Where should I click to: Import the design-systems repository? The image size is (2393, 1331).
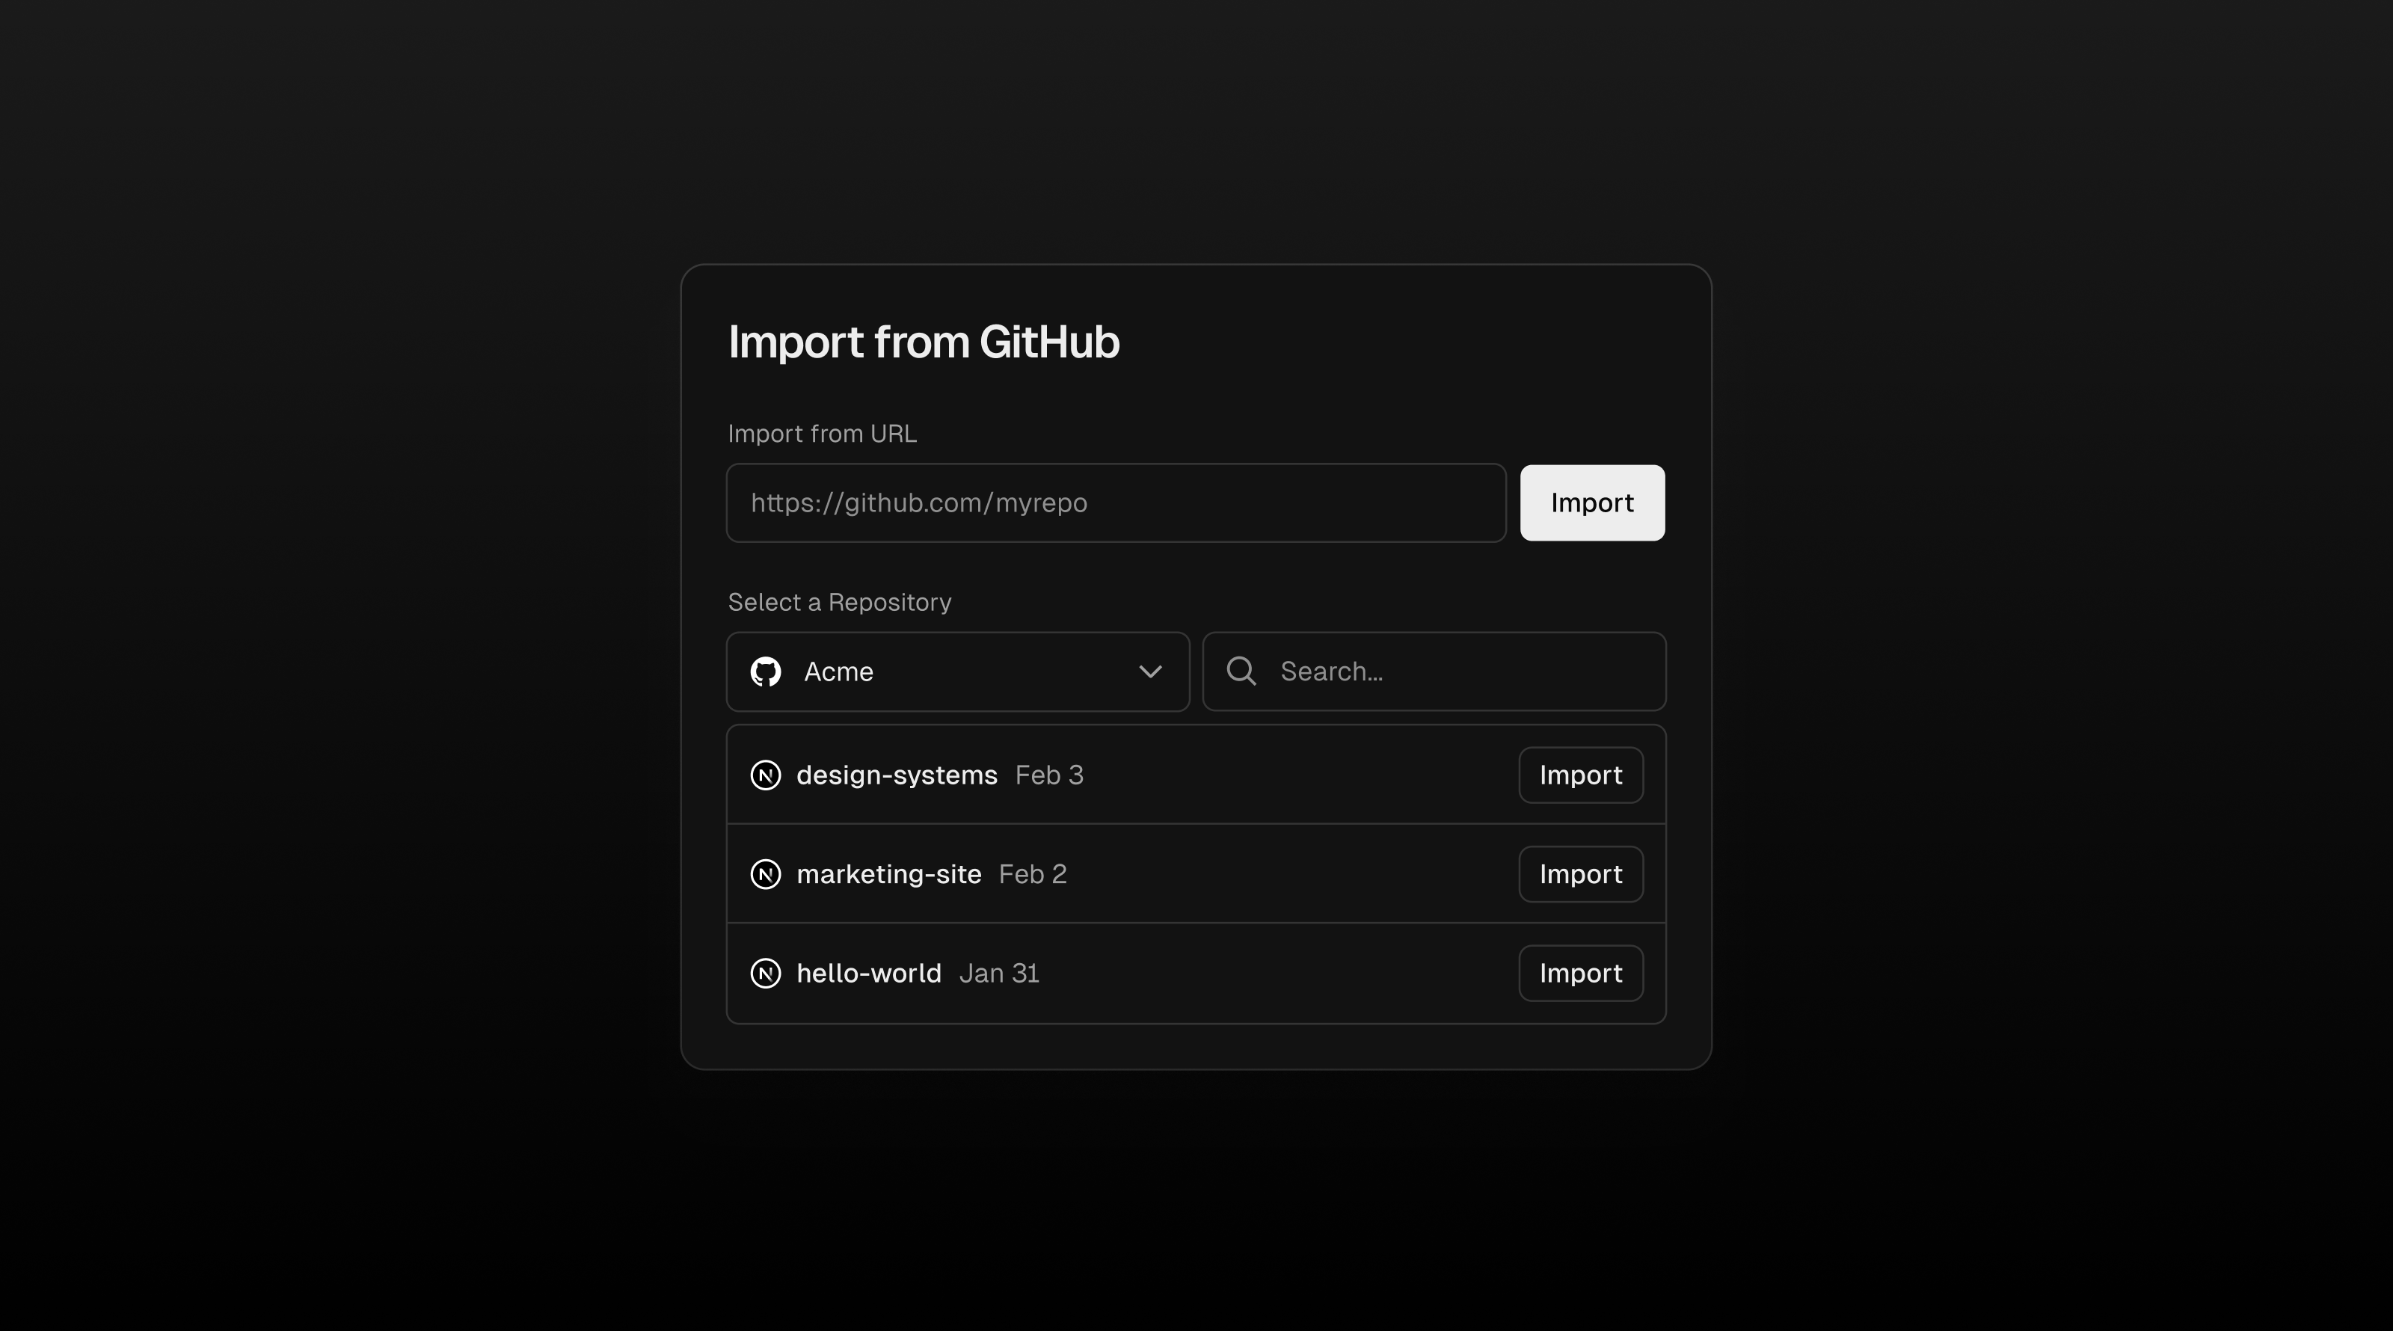pos(1580,775)
